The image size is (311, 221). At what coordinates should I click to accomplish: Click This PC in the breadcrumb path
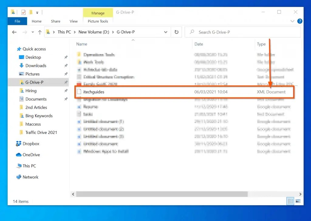(64, 32)
